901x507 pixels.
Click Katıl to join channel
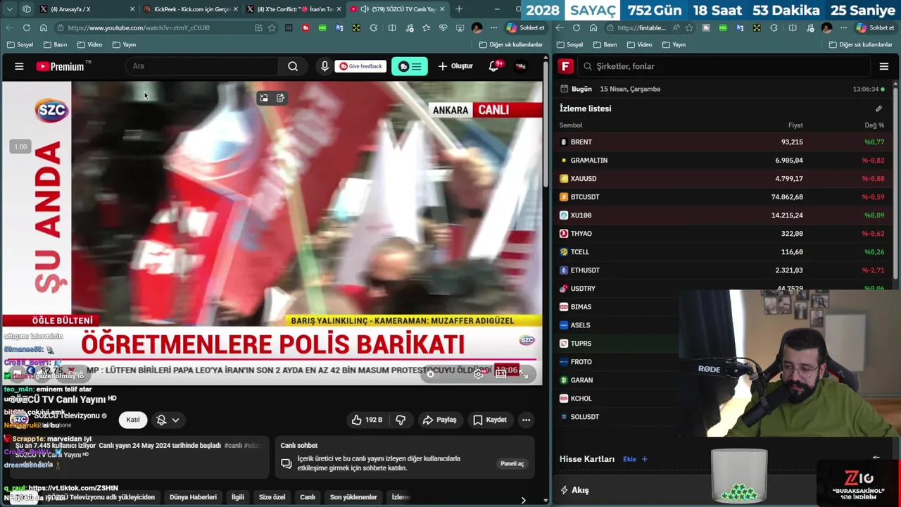(133, 420)
